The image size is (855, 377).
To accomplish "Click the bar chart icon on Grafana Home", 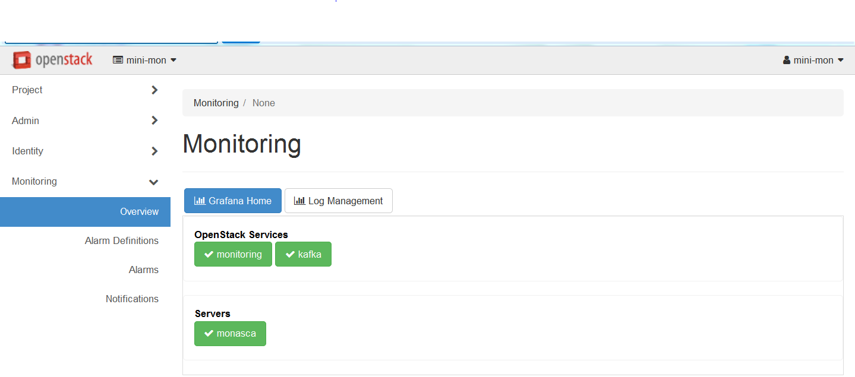I will coord(200,201).
